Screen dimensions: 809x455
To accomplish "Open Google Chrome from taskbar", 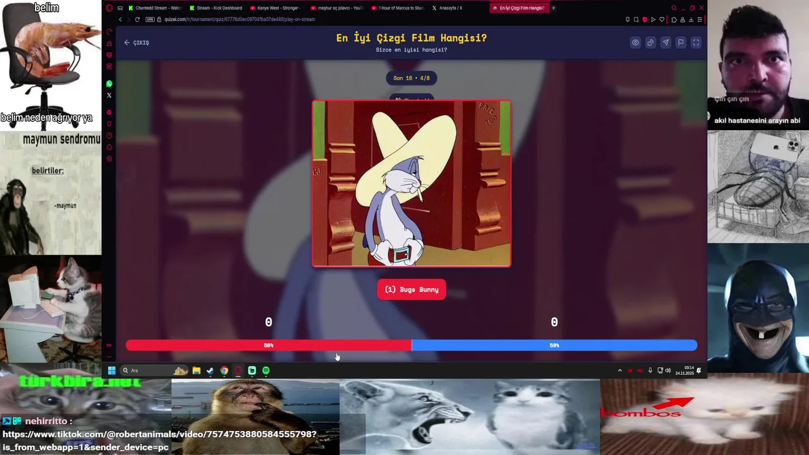I will tap(224, 370).
